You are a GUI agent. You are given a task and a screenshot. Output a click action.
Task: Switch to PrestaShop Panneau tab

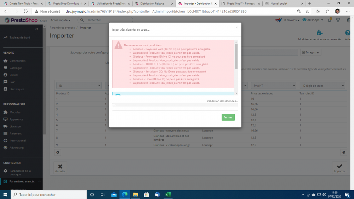(x=241, y=4)
